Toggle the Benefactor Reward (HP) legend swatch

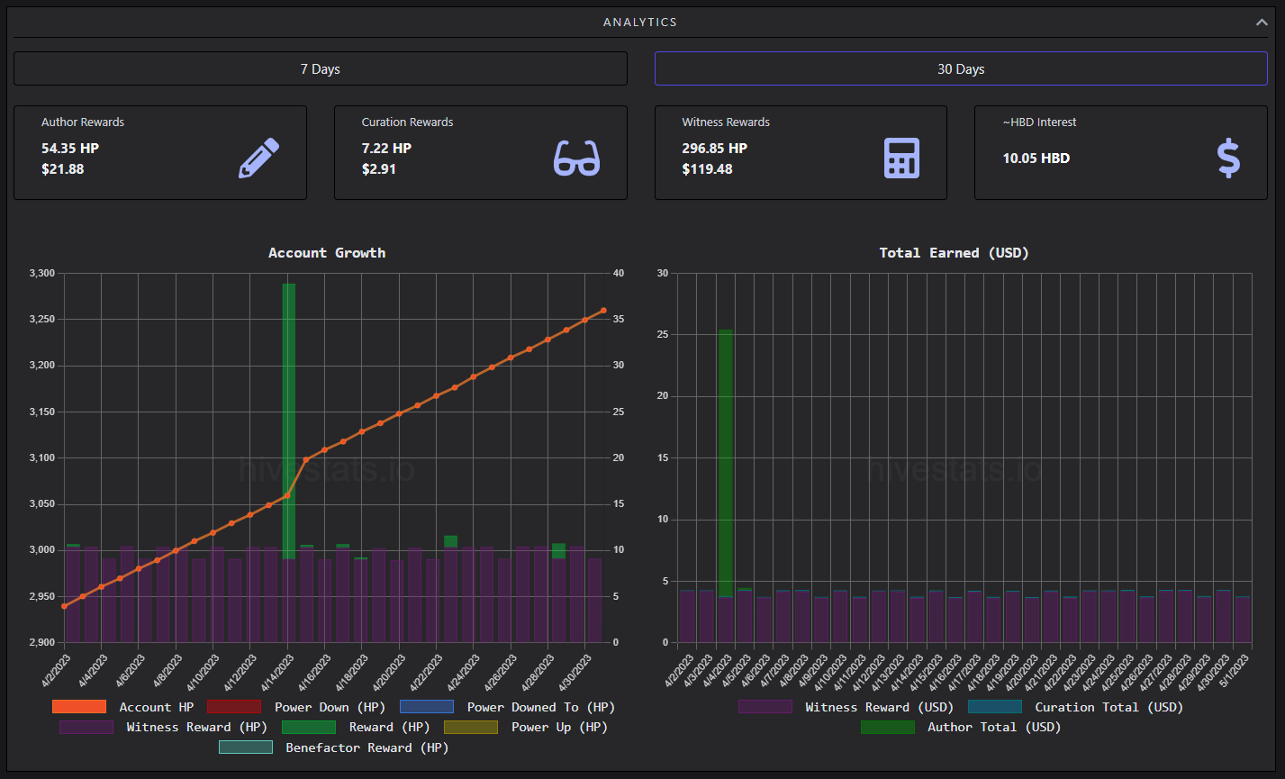(246, 747)
